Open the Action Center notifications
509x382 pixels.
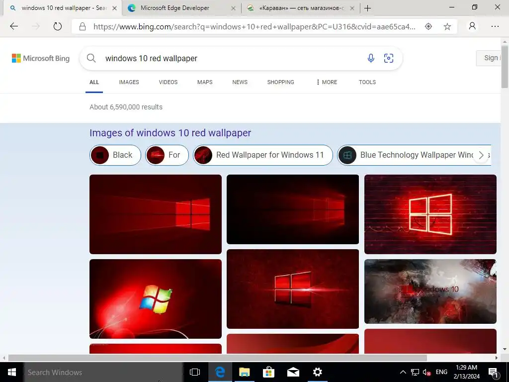(494, 372)
